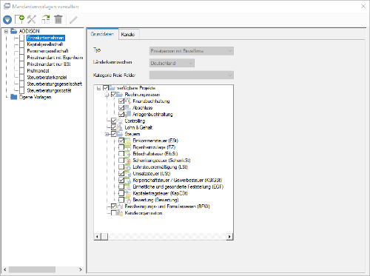This screenshot has width=370, height=276.
Task: Delete template using the trash icon
Action: pos(58,19)
